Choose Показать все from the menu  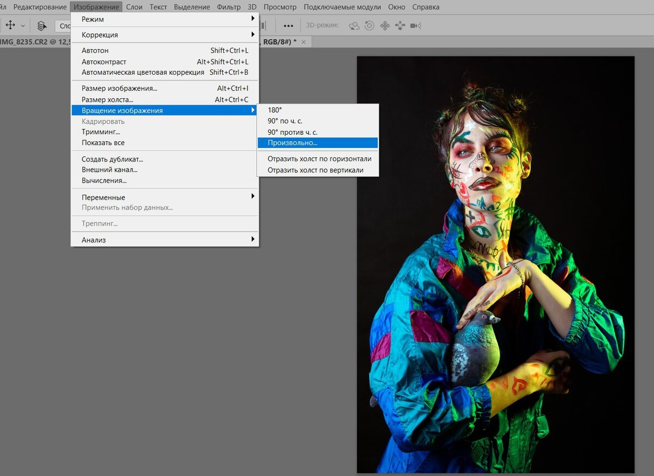[x=165, y=143]
